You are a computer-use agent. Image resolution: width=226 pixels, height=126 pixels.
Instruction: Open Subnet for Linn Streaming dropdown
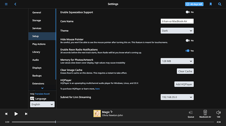tap(177, 97)
